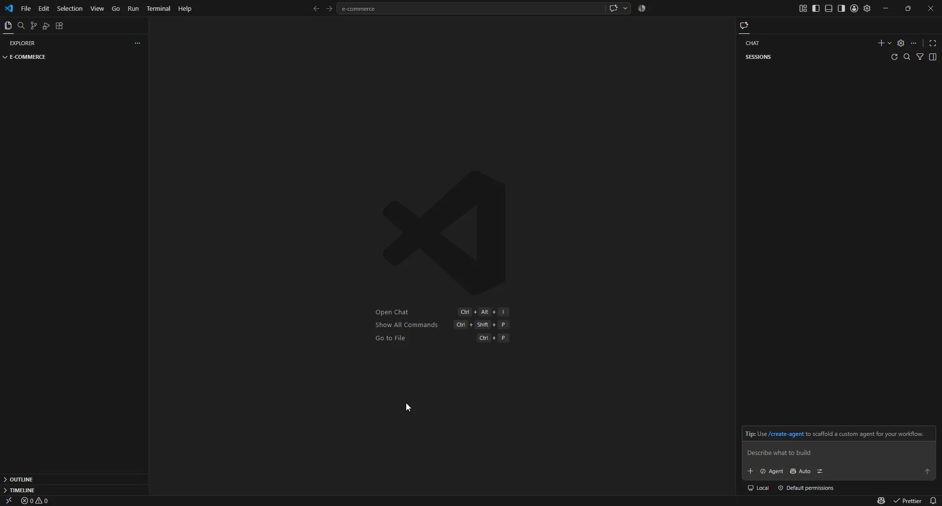
Task: Click the e-commerce command center search box
Action: (471, 8)
